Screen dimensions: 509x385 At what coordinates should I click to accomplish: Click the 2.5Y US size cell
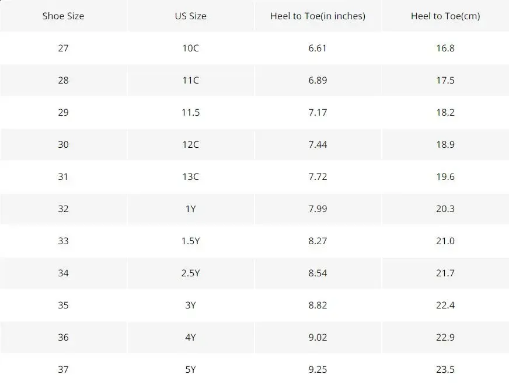pos(190,273)
